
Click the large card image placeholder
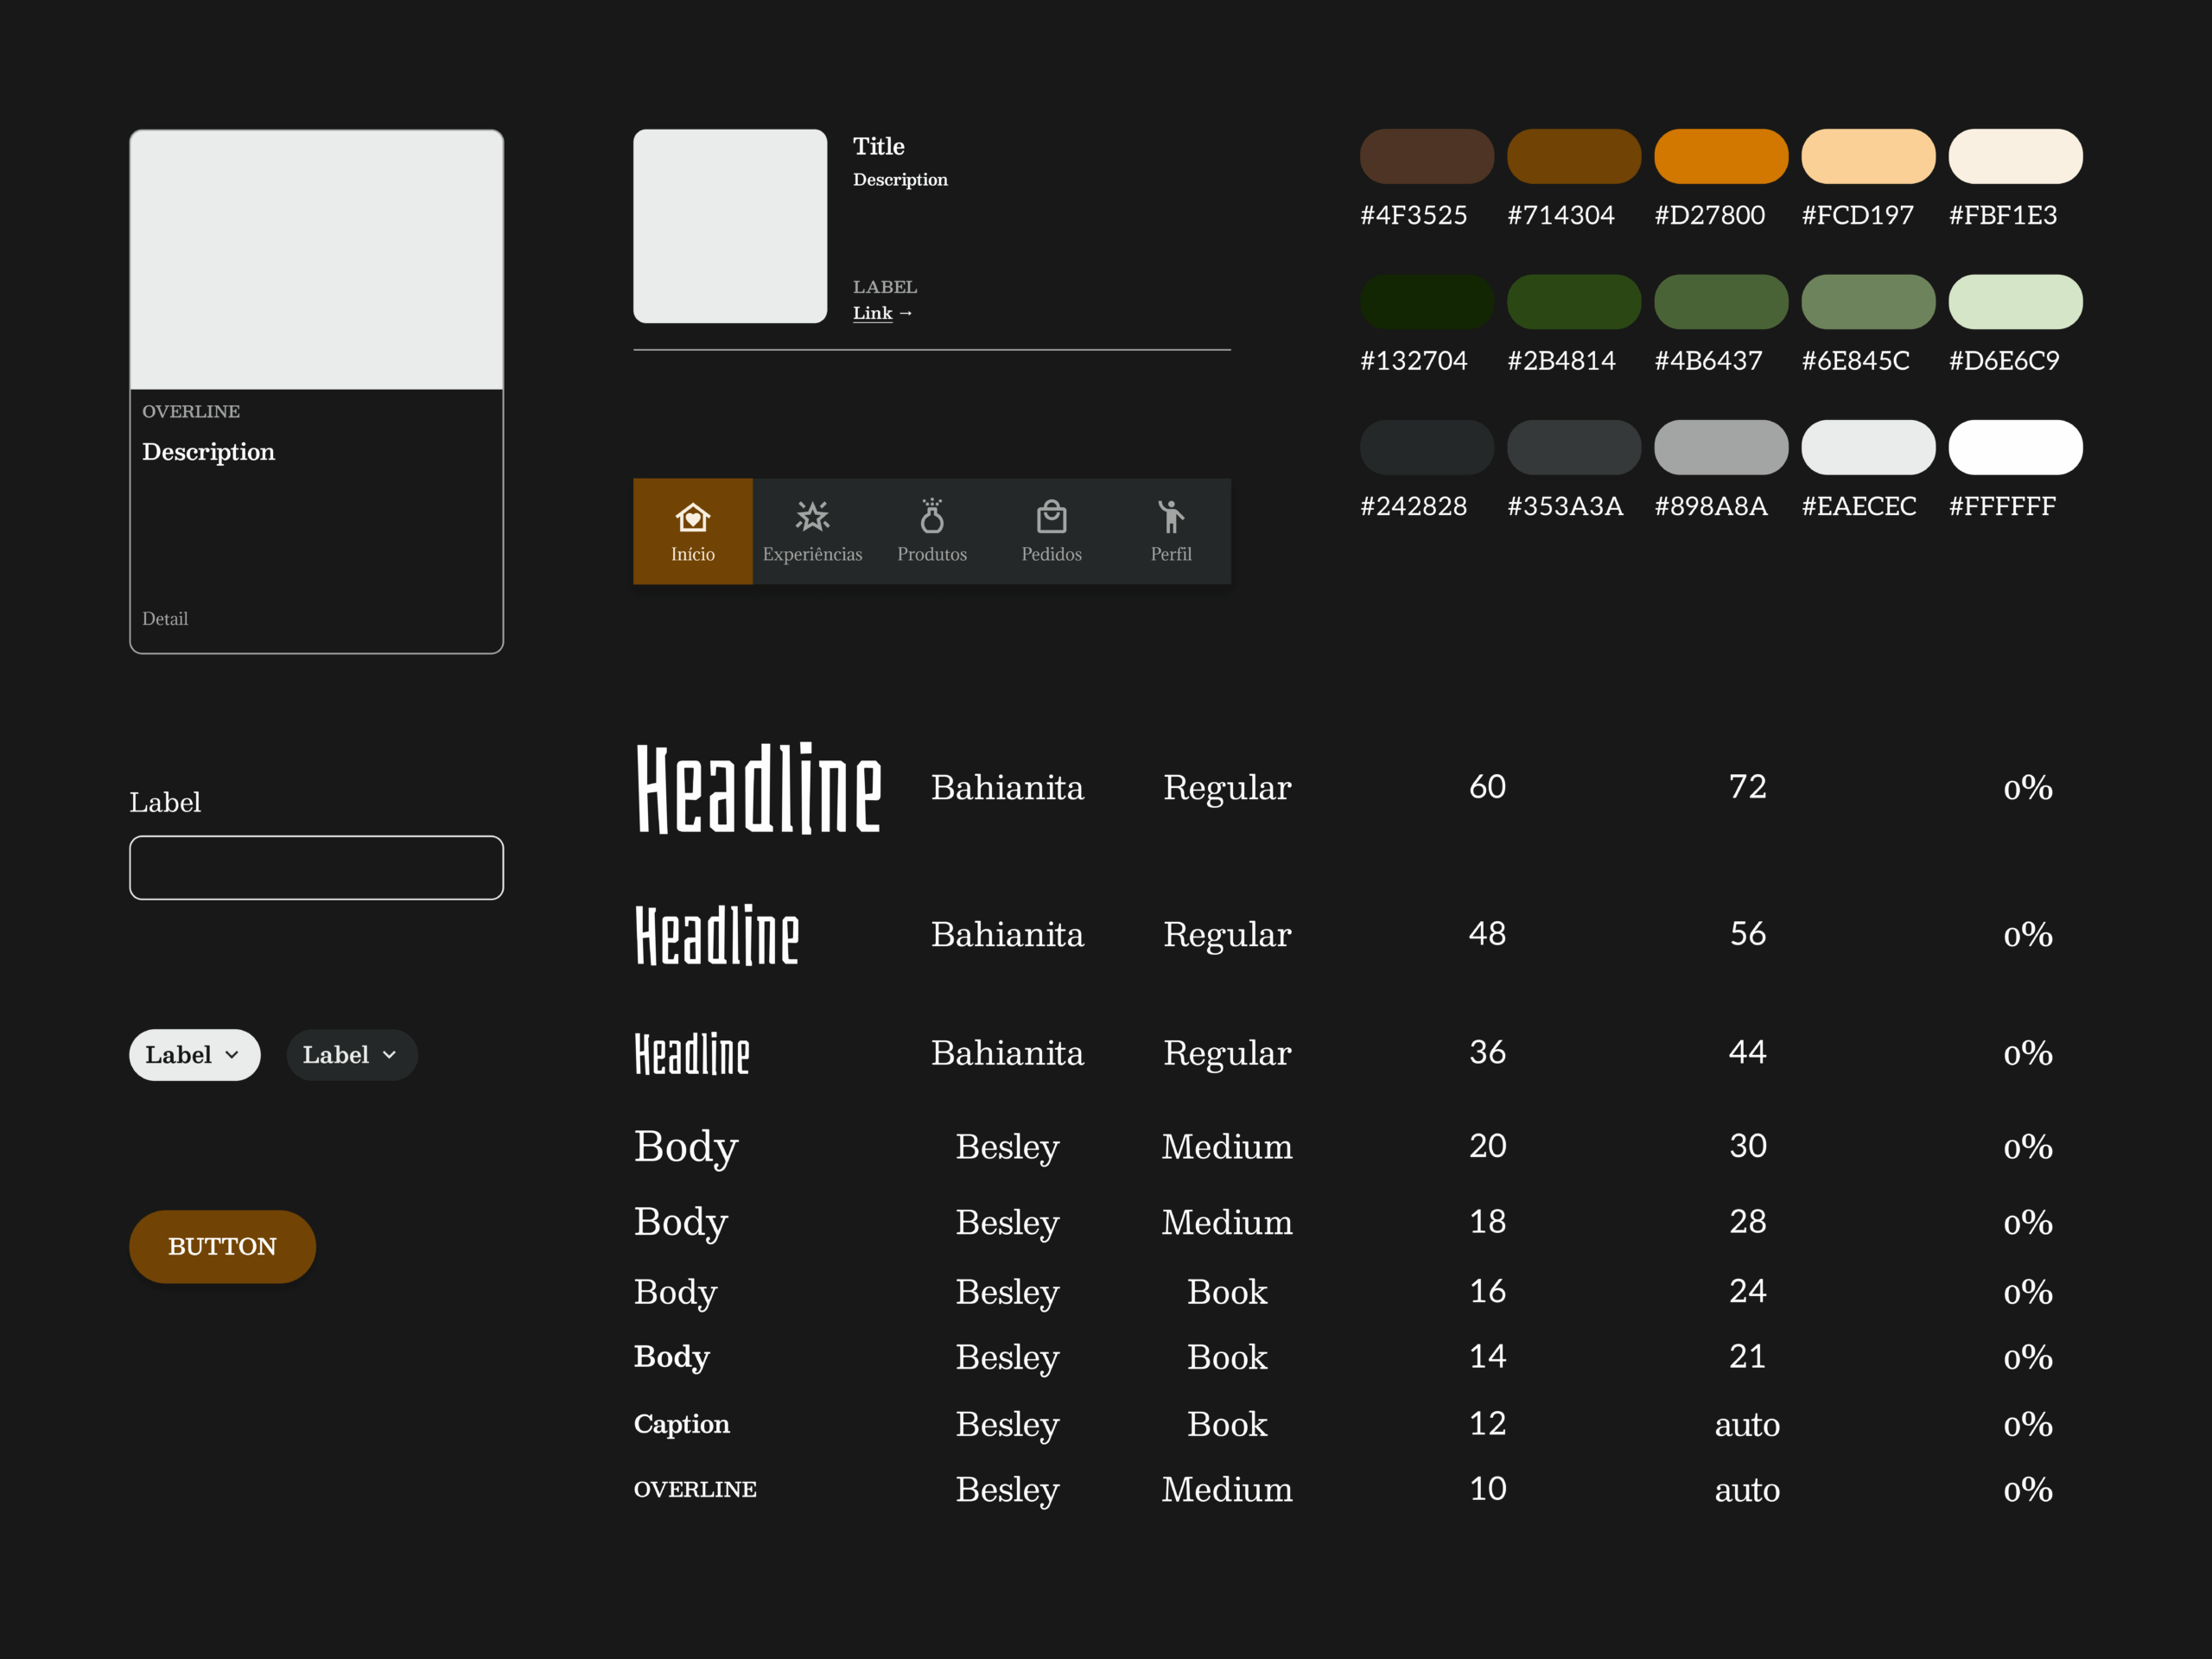point(316,260)
